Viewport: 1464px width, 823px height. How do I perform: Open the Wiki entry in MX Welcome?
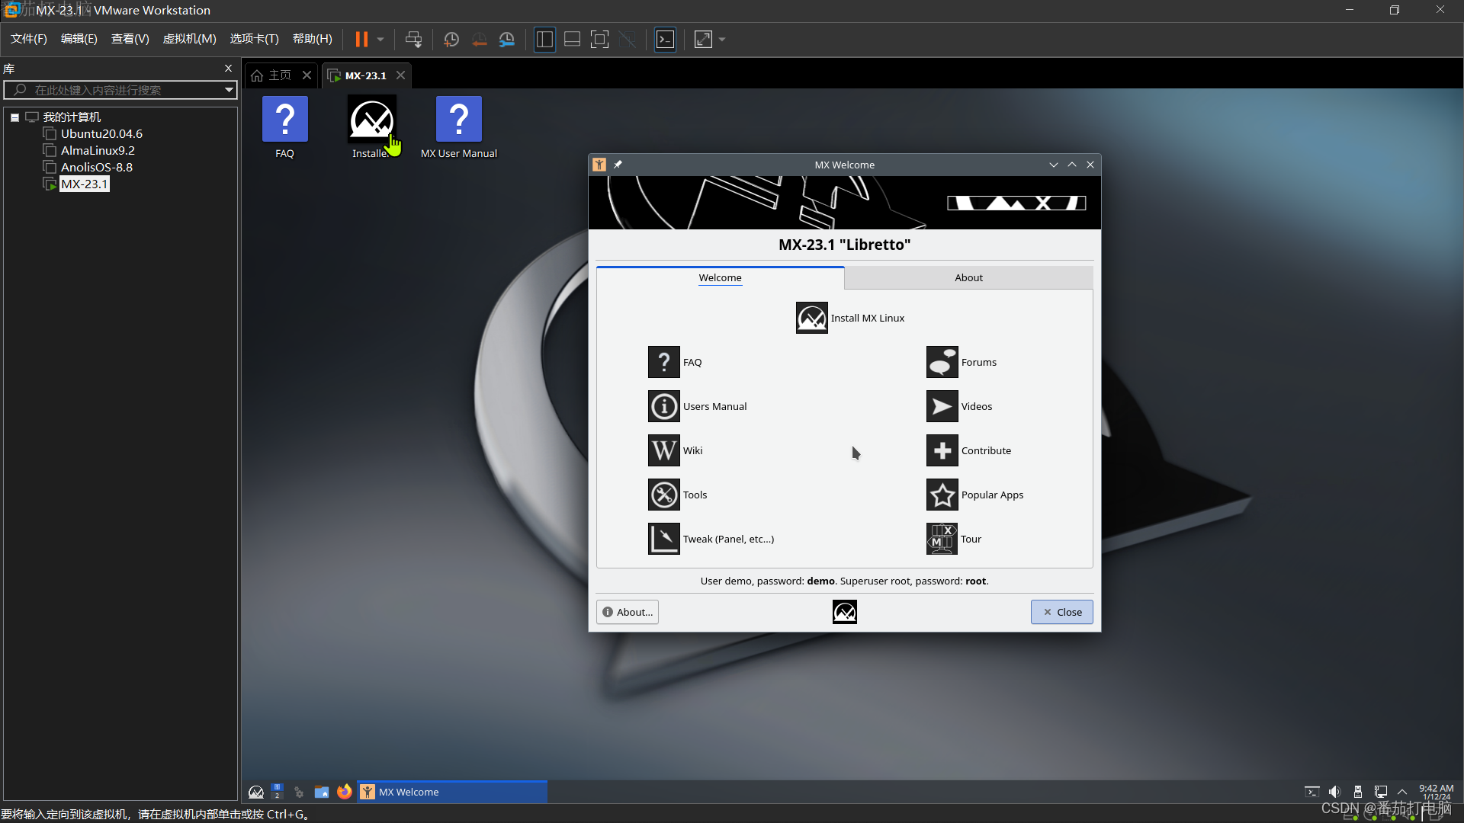click(663, 450)
